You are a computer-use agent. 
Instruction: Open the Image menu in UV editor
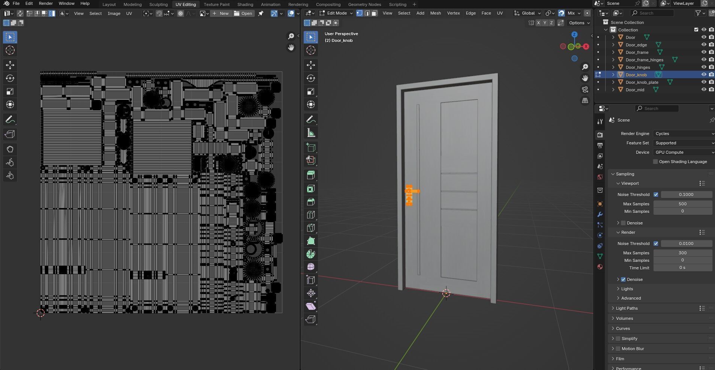pyautogui.click(x=114, y=13)
